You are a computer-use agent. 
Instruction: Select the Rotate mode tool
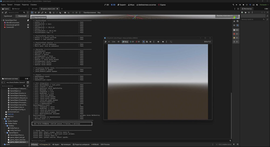39,13
